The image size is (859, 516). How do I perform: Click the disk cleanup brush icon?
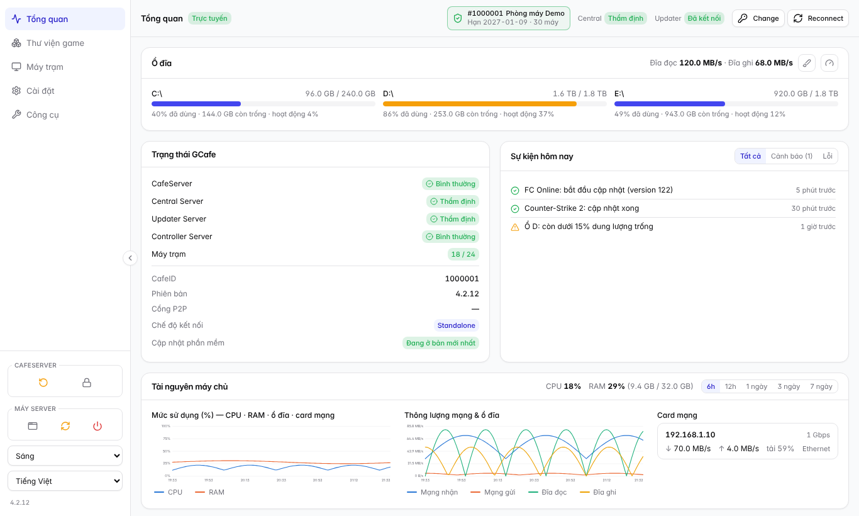[x=807, y=63]
